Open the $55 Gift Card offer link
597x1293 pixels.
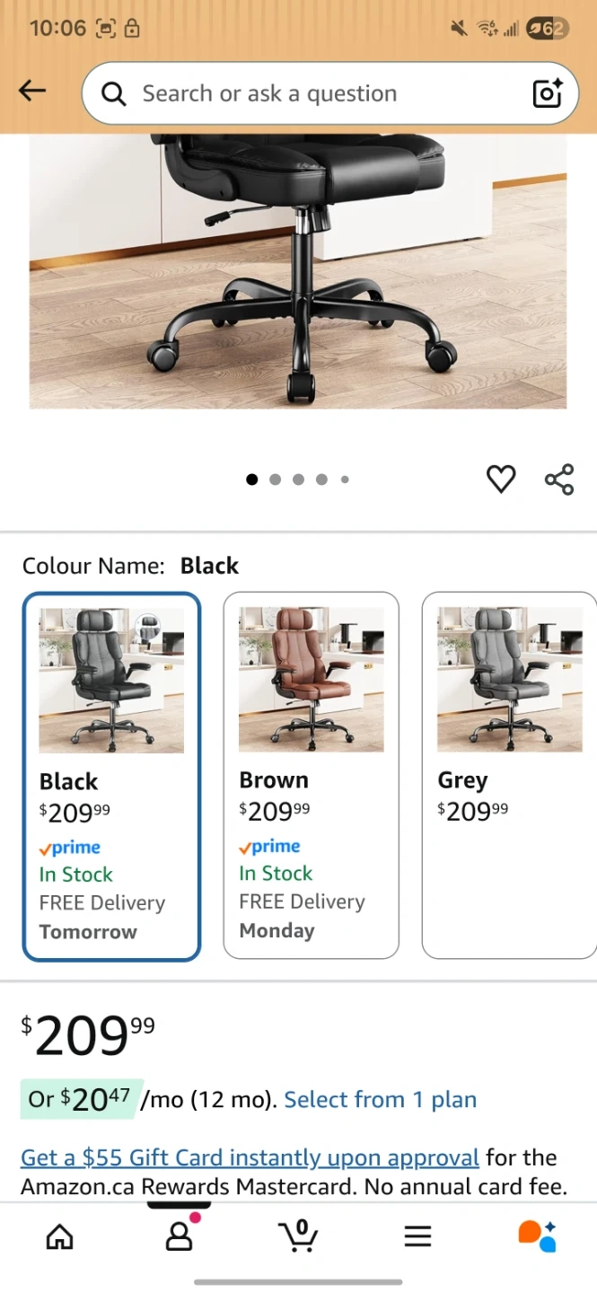point(250,1157)
